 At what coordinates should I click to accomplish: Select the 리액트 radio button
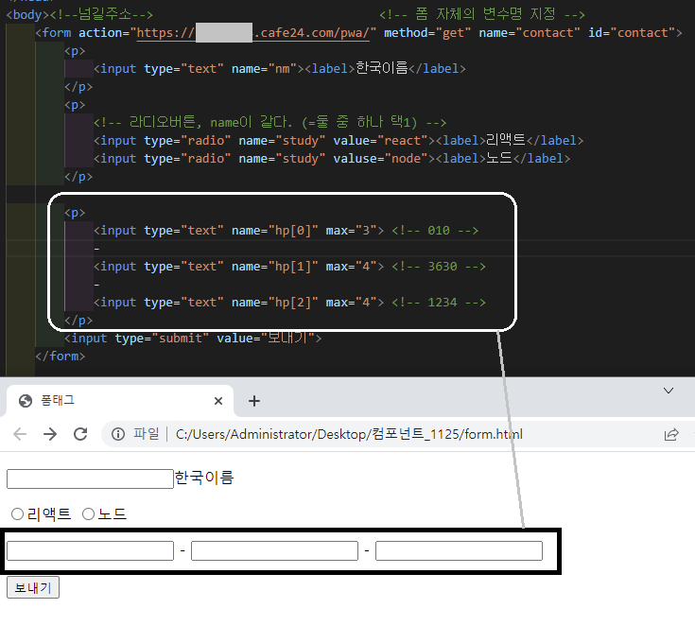(17, 514)
